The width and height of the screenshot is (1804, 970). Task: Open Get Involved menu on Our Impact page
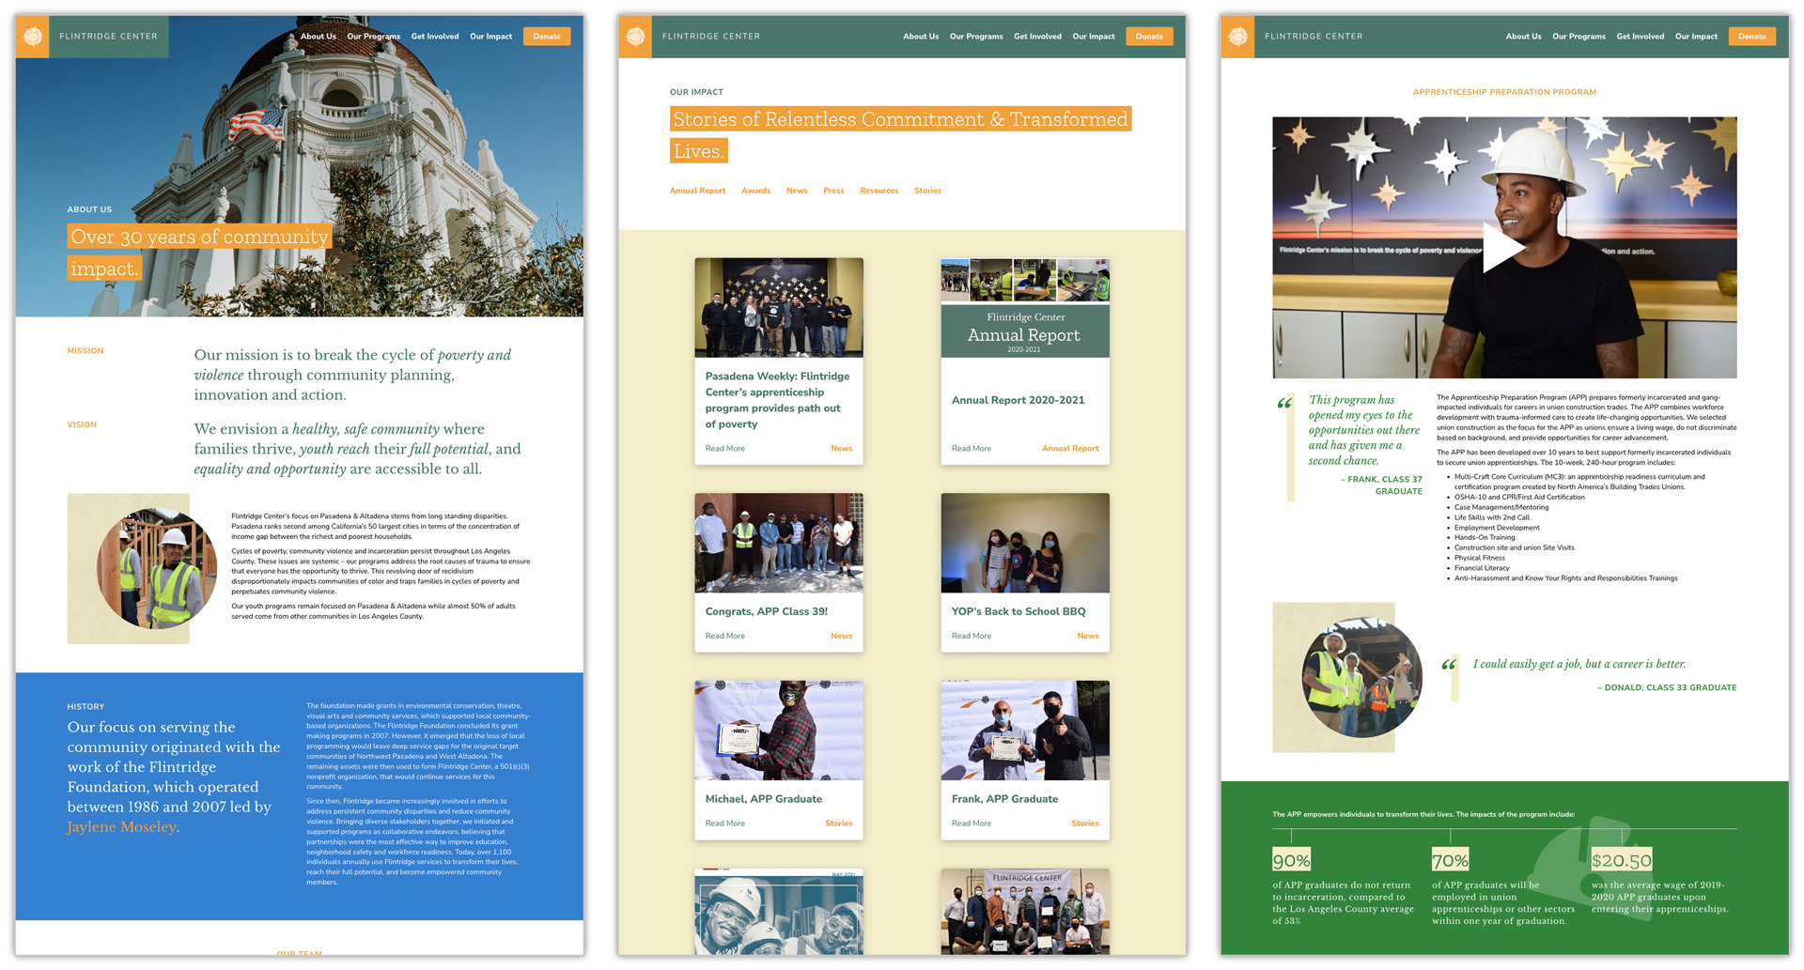click(x=1037, y=37)
